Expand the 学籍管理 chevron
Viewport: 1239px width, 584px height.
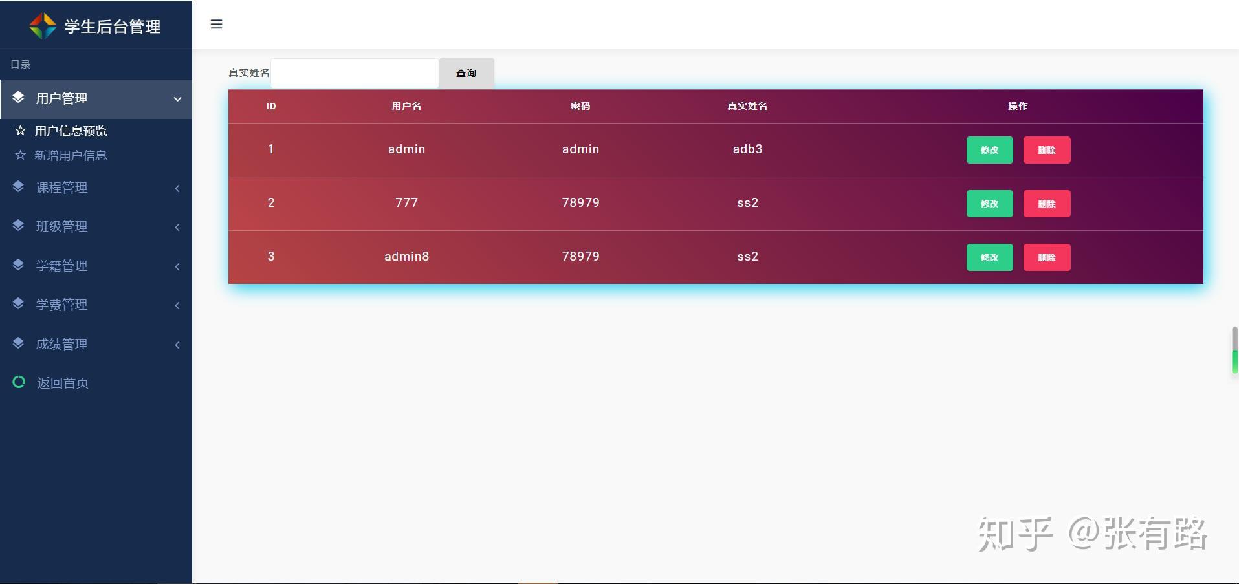177,266
